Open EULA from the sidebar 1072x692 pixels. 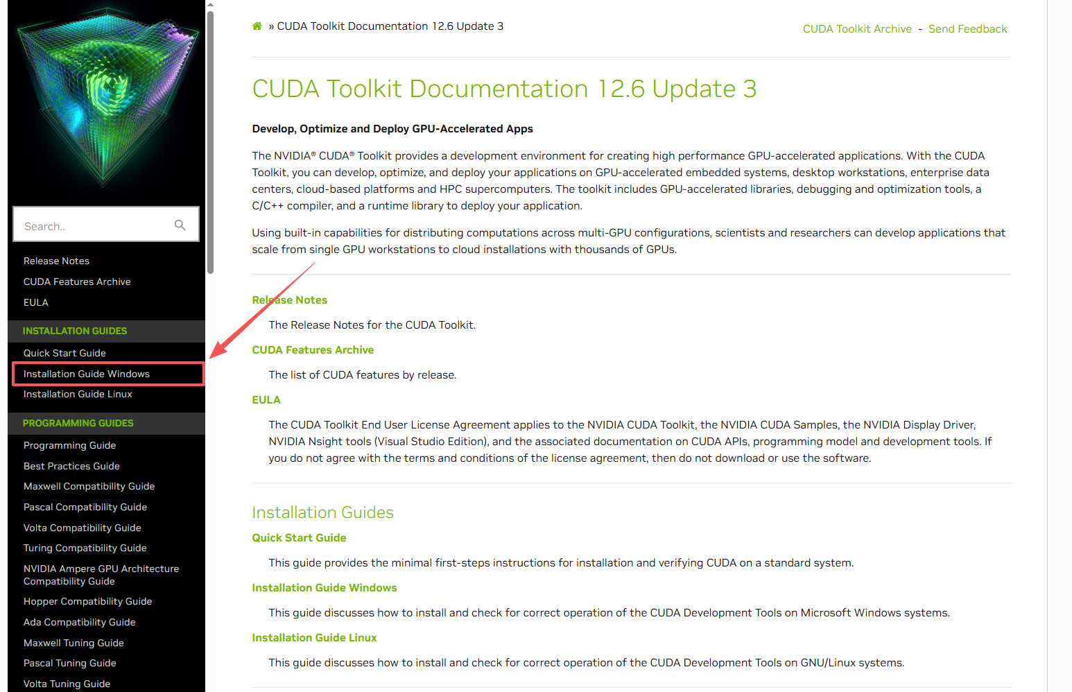pos(36,303)
